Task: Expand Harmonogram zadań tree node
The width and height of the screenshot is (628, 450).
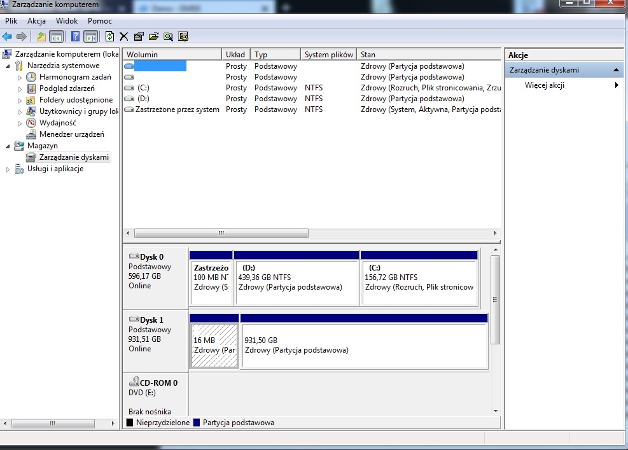Action: (20, 78)
